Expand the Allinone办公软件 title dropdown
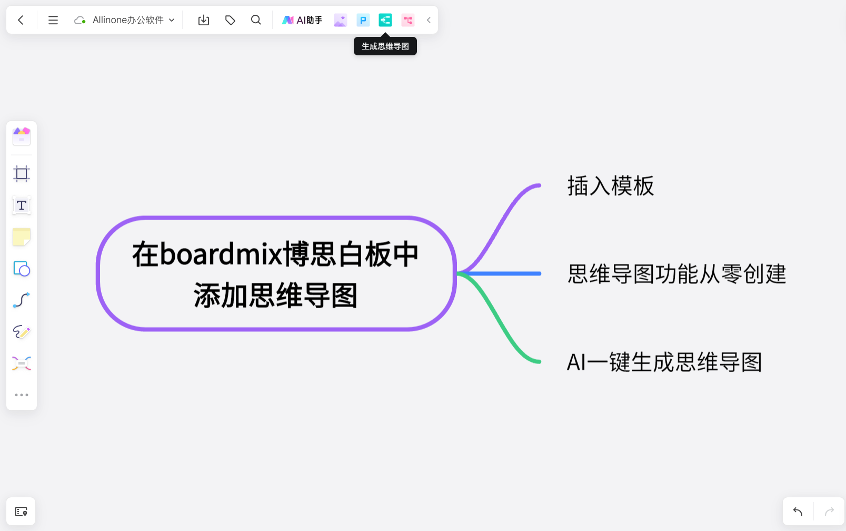This screenshot has width=846, height=531. tap(172, 19)
